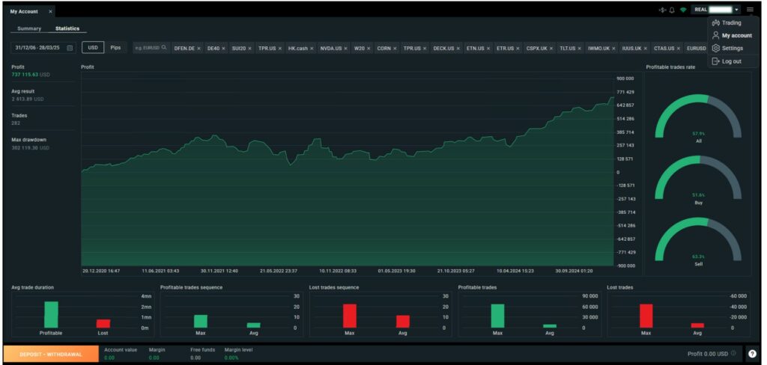The image size is (767, 365).
Task: Click Log out in the menu
Action: (731, 61)
